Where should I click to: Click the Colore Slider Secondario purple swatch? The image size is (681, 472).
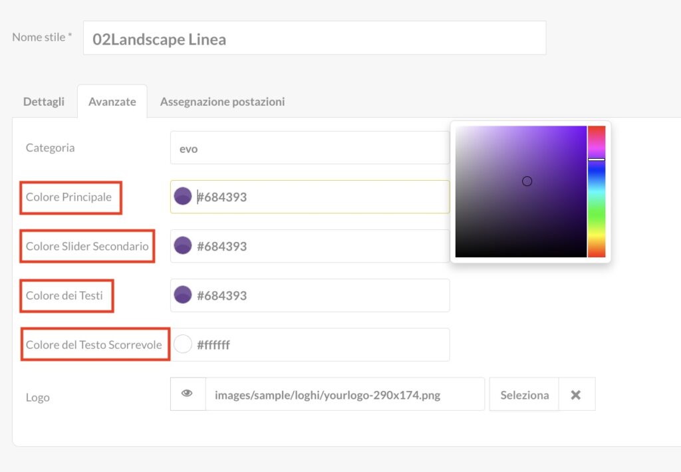pyautogui.click(x=183, y=246)
